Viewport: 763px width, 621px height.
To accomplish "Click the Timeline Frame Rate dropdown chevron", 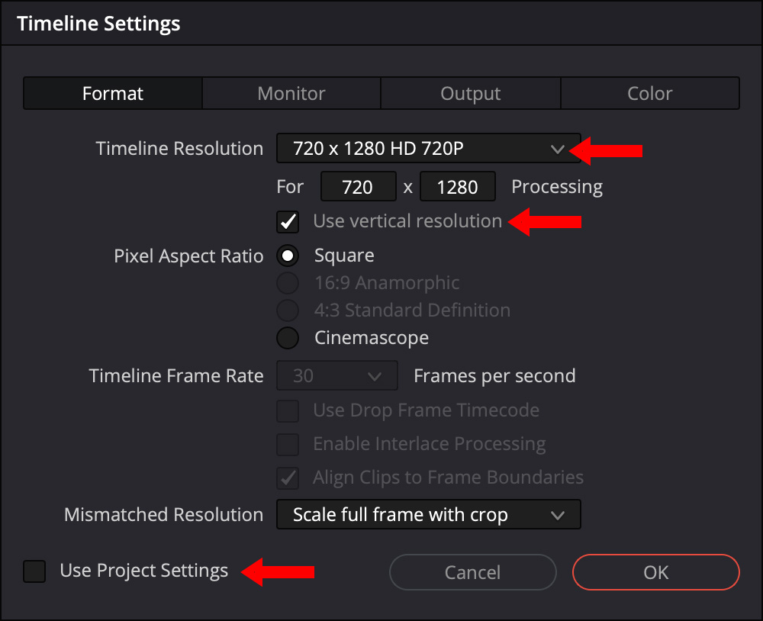I will [x=375, y=375].
